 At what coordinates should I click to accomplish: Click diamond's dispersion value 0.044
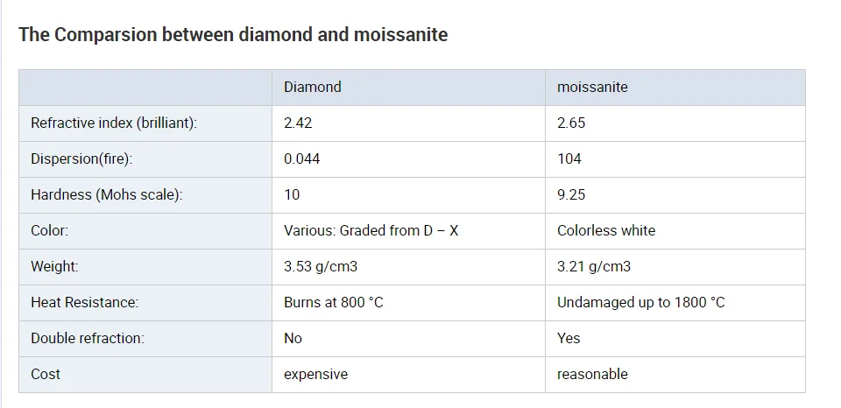302,159
